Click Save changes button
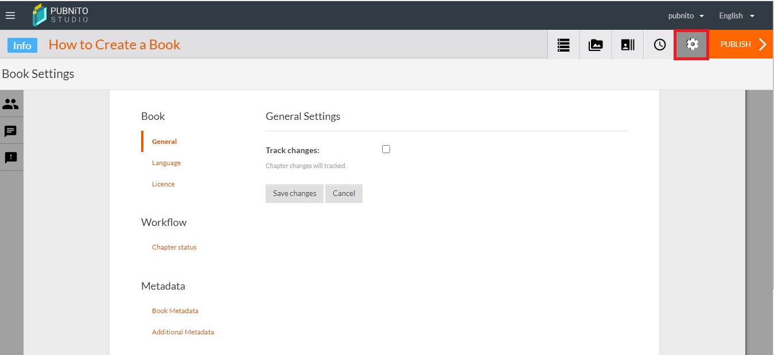Screen dimensions: 774x355 (x=294, y=193)
